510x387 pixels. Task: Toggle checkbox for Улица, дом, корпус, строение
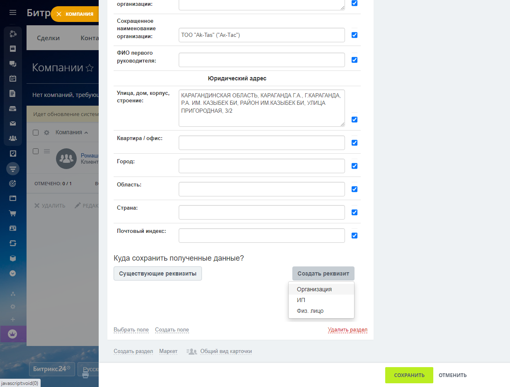coord(355,120)
